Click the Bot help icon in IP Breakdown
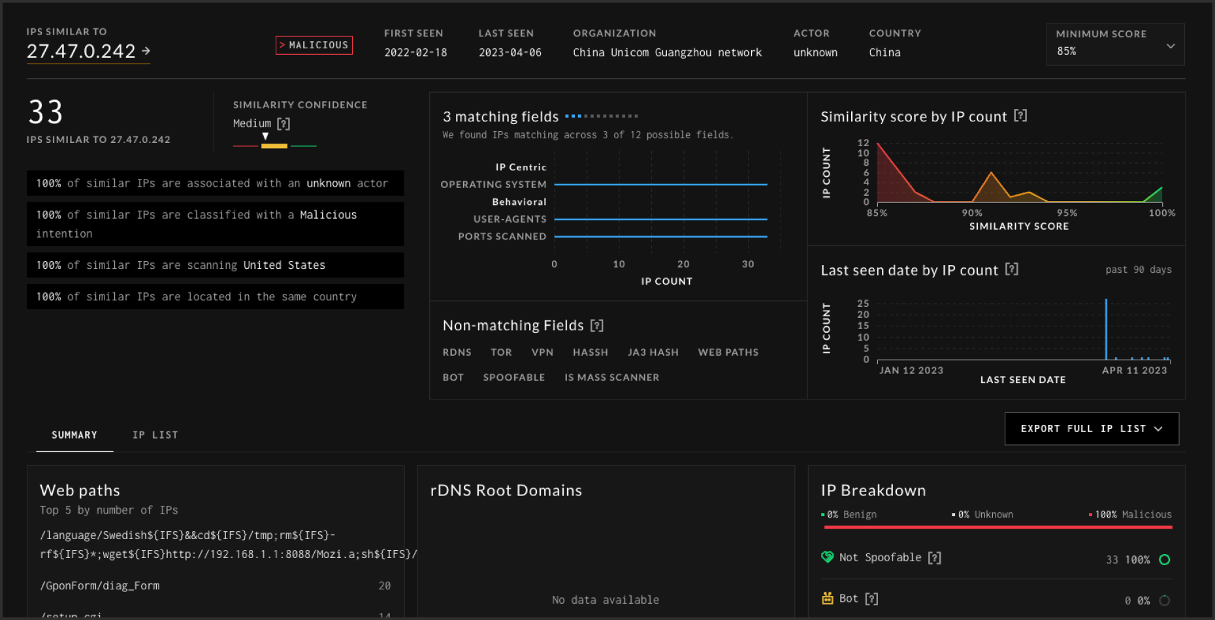 coord(871,598)
